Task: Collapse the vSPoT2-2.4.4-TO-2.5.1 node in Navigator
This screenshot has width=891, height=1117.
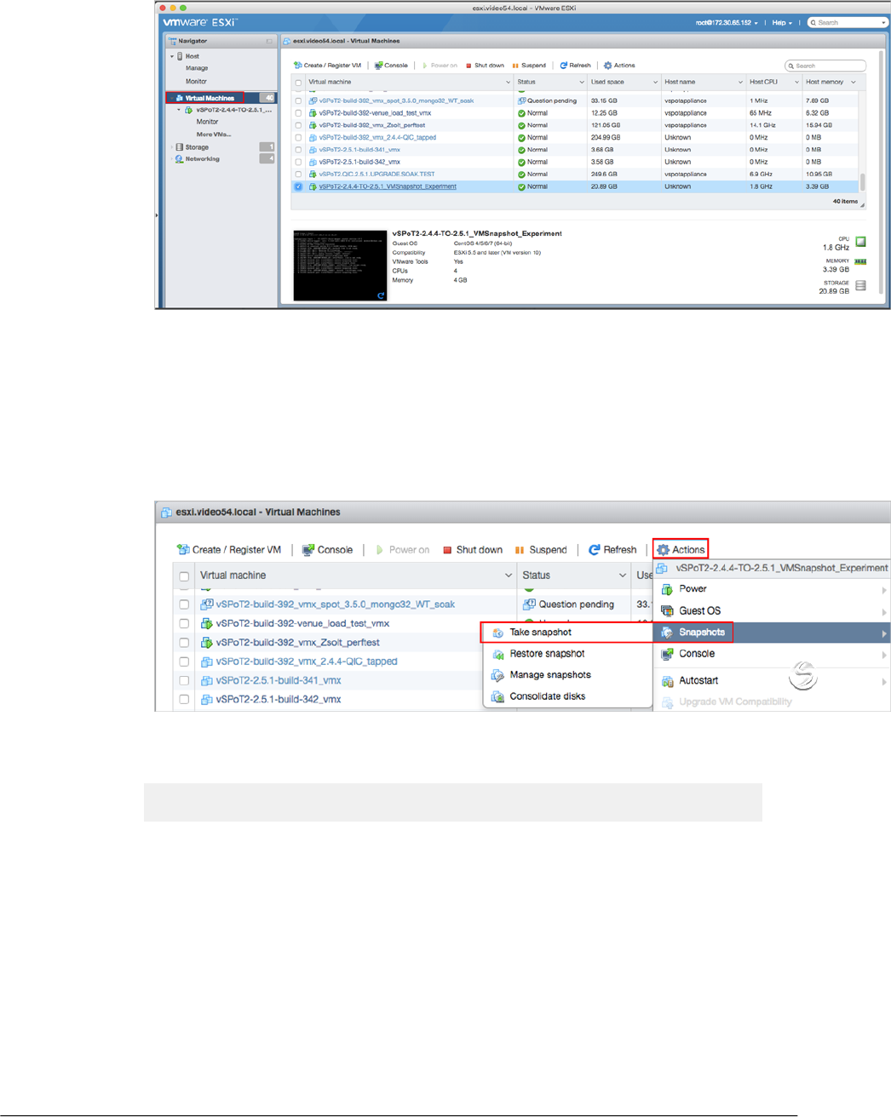Action: click(179, 110)
